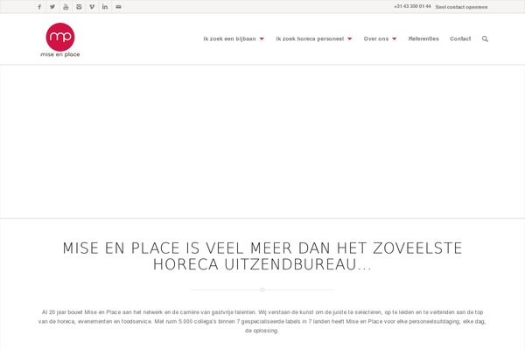This screenshot has height=350, width=525.
Task: Open the Twitter social icon
Action: [52, 7]
